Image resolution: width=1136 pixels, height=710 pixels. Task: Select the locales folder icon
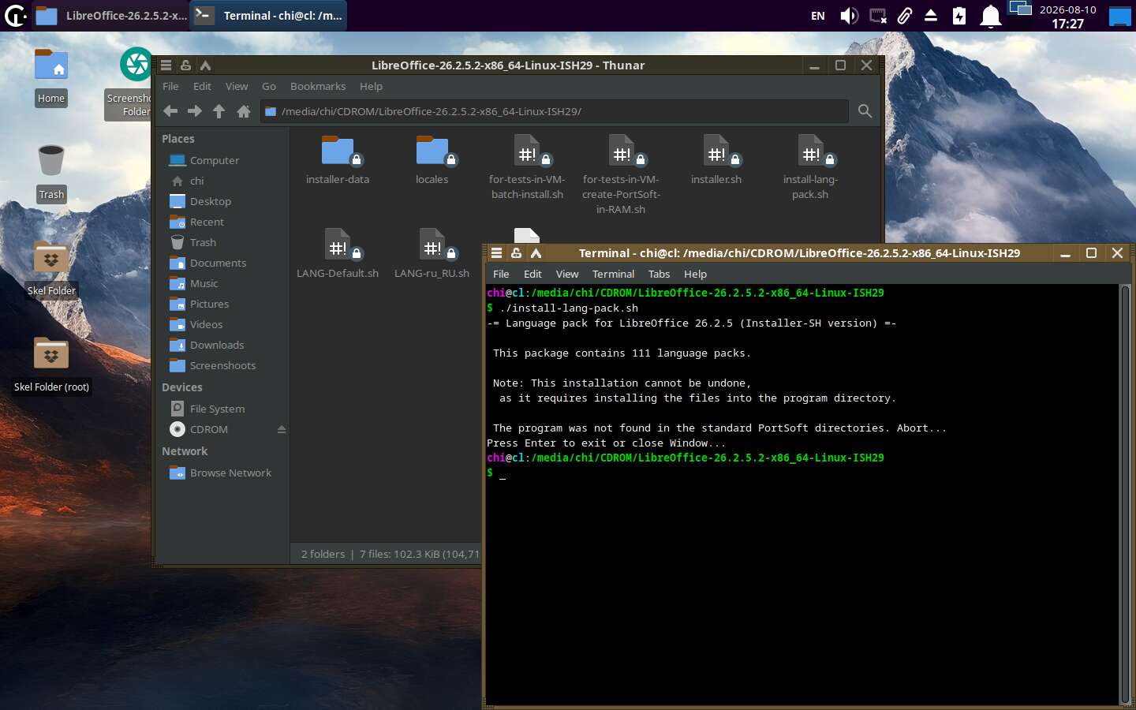433,151
